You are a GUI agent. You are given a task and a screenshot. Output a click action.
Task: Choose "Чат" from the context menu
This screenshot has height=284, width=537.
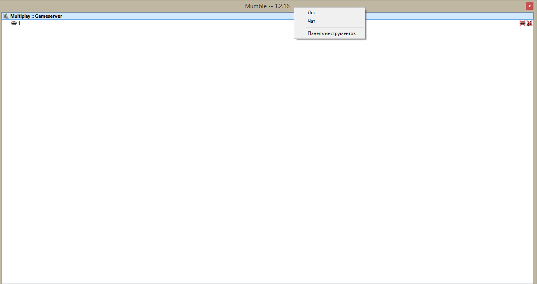pyautogui.click(x=312, y=21)
